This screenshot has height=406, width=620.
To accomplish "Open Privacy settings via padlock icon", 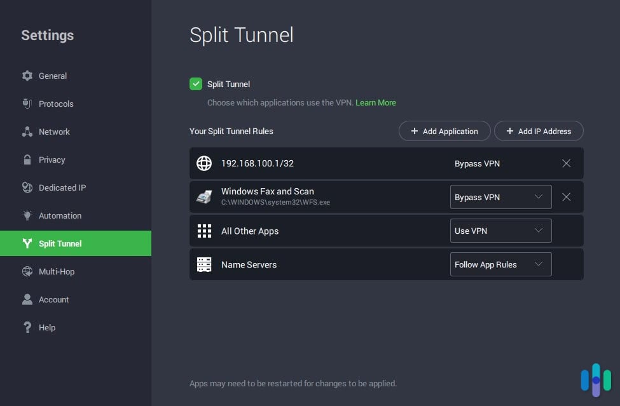I will click(x=27, y=159).
